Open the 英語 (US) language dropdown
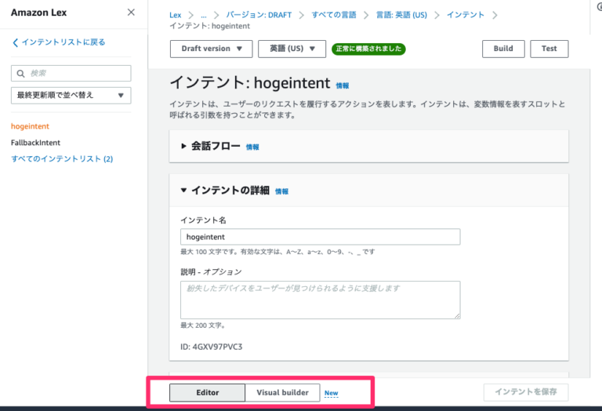The height and width of the screenshot is (411, 602). coord(292,49)
